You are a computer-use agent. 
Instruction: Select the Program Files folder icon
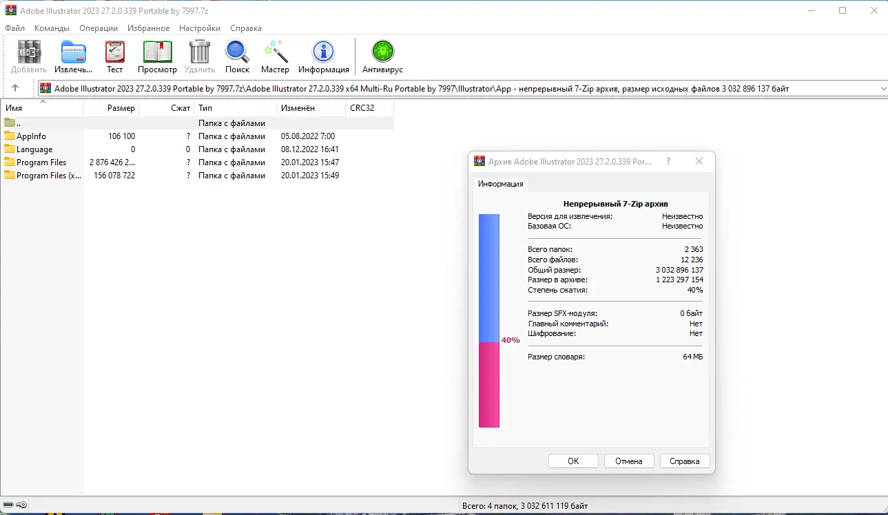click(x=10, y=162)
